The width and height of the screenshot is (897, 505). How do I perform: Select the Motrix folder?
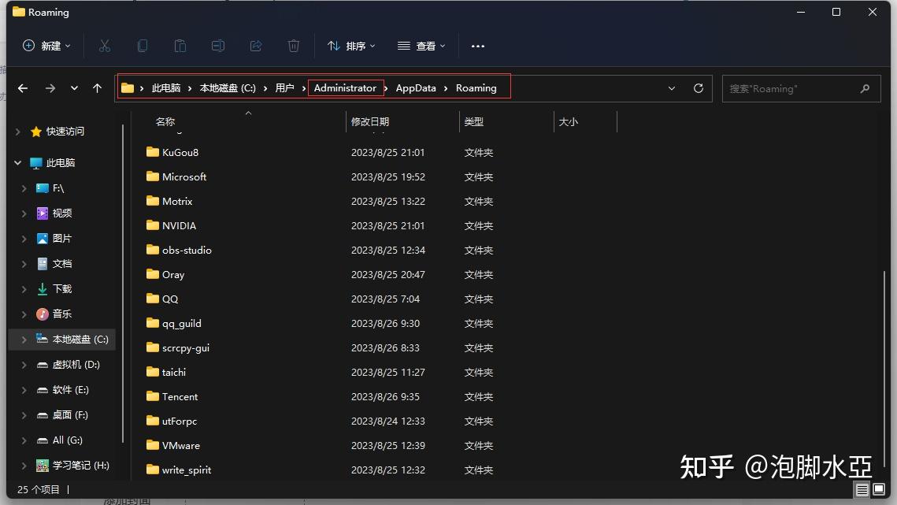click(x=176, y=202)
